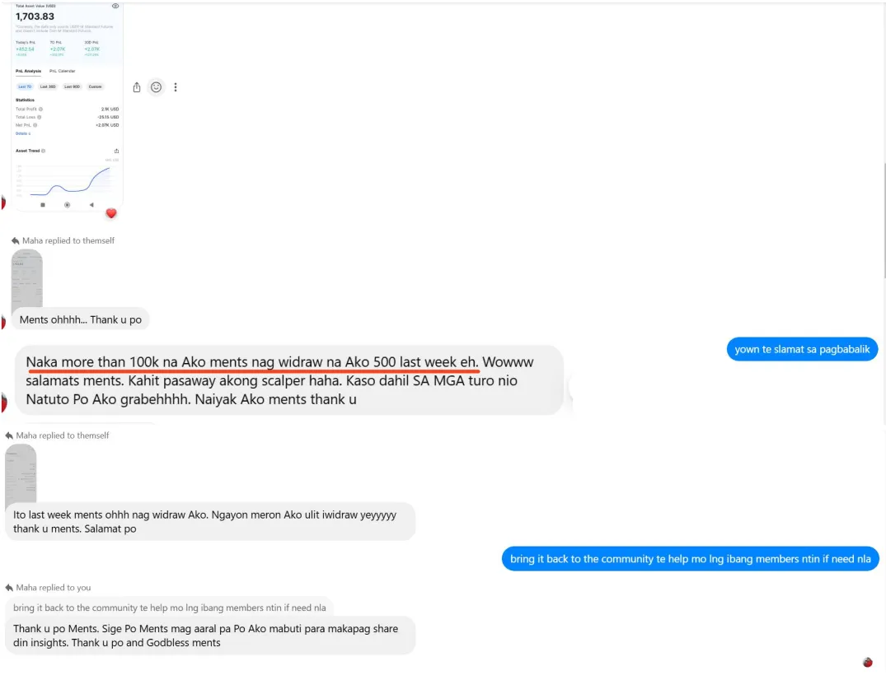Click the reply arrow icon above 'Ments ohhhh'

tap(16, 241)
